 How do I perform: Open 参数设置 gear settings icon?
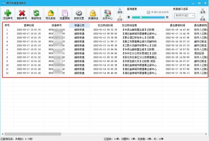click(x=79, y=15)
